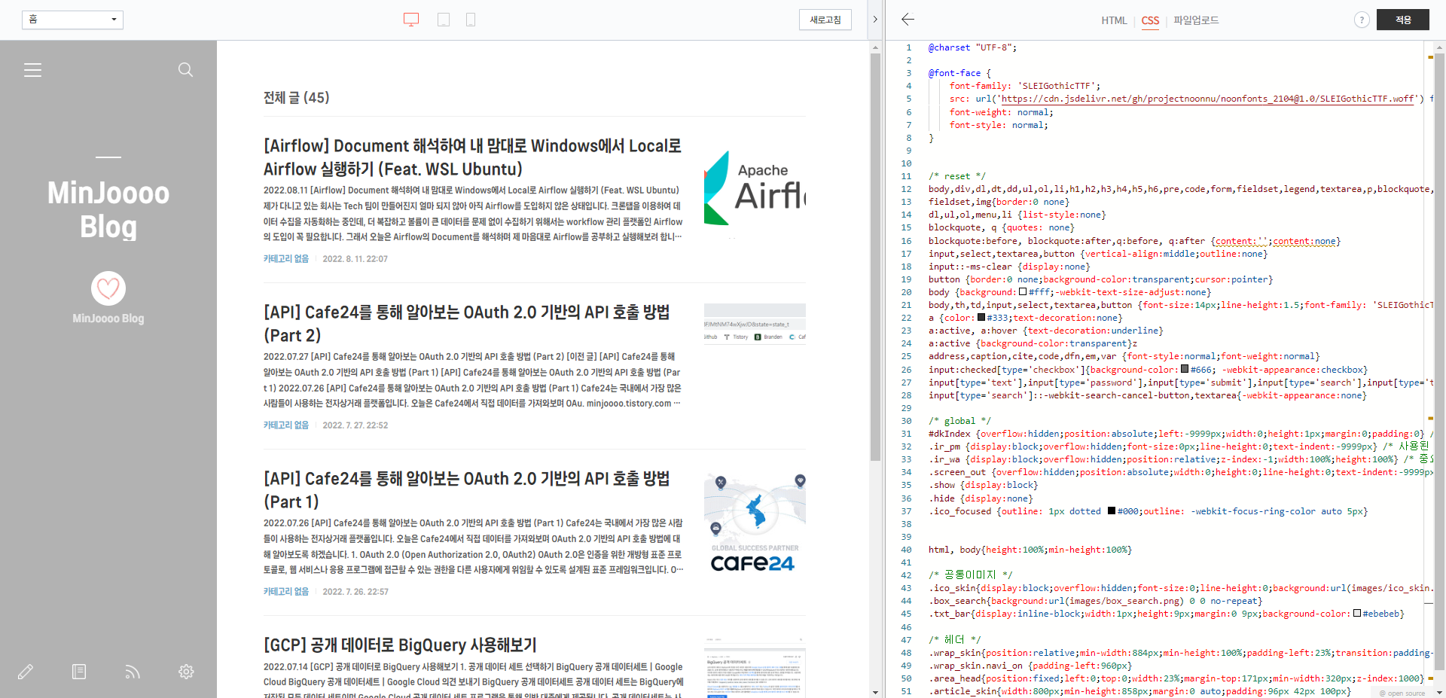This screenshot has height=698, width=1446.
Task: Click the heart profile image
Action: coord(108,288)
